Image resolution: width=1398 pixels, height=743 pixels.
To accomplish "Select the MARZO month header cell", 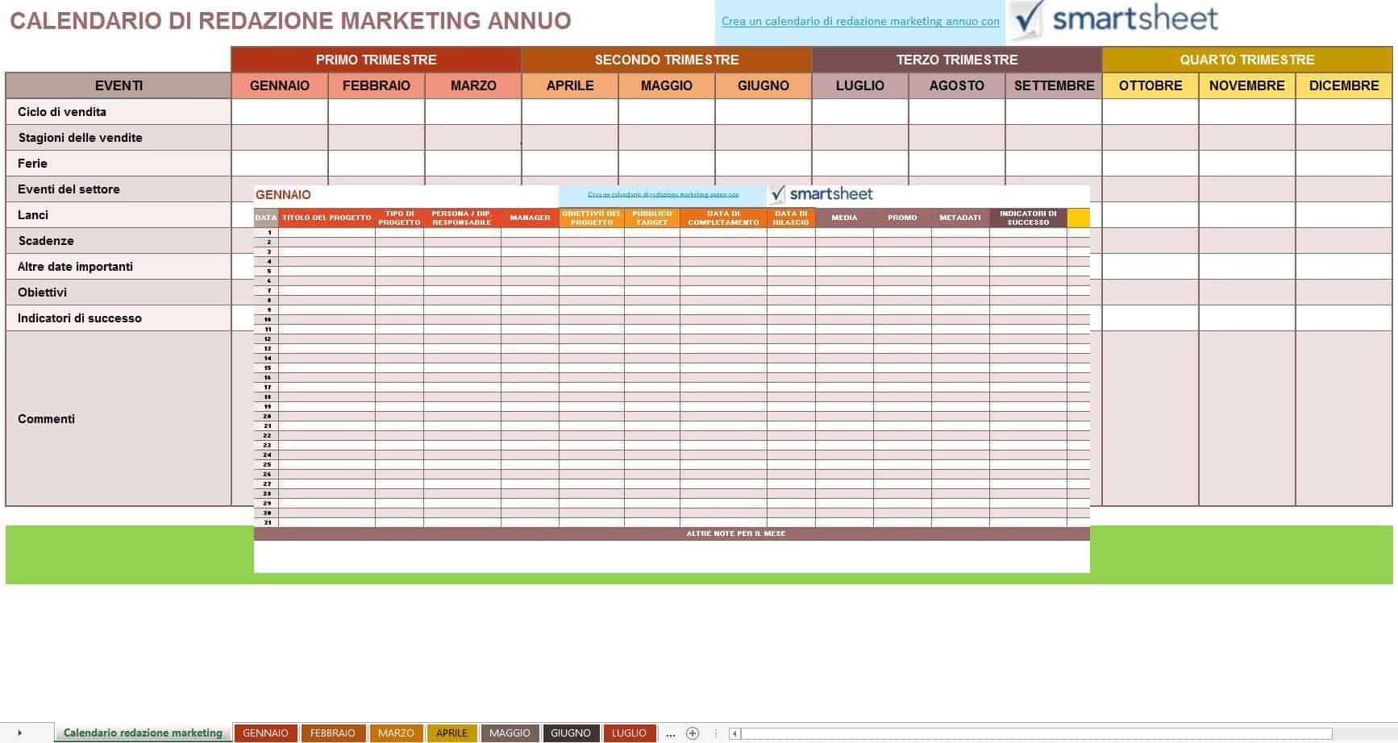I will 473,85.
